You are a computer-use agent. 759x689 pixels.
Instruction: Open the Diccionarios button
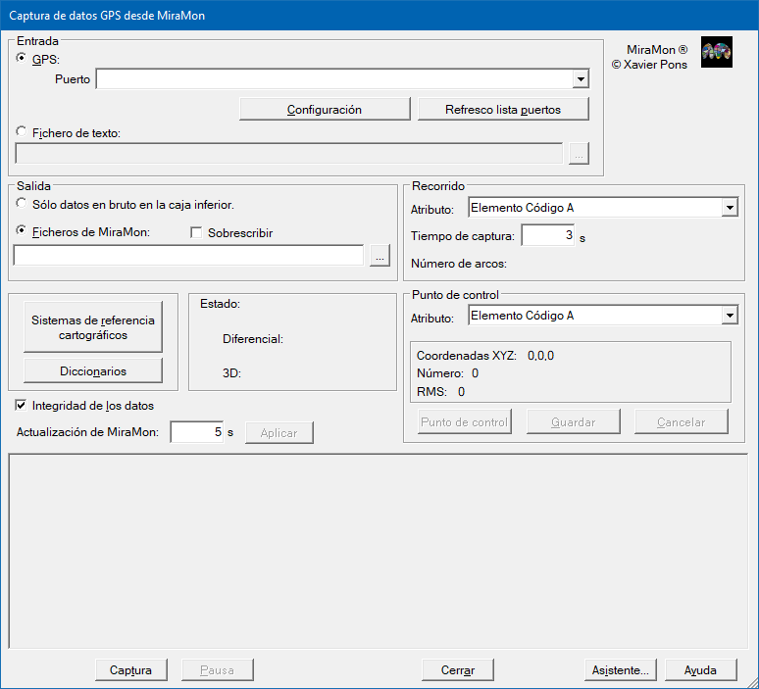point(93,371)
